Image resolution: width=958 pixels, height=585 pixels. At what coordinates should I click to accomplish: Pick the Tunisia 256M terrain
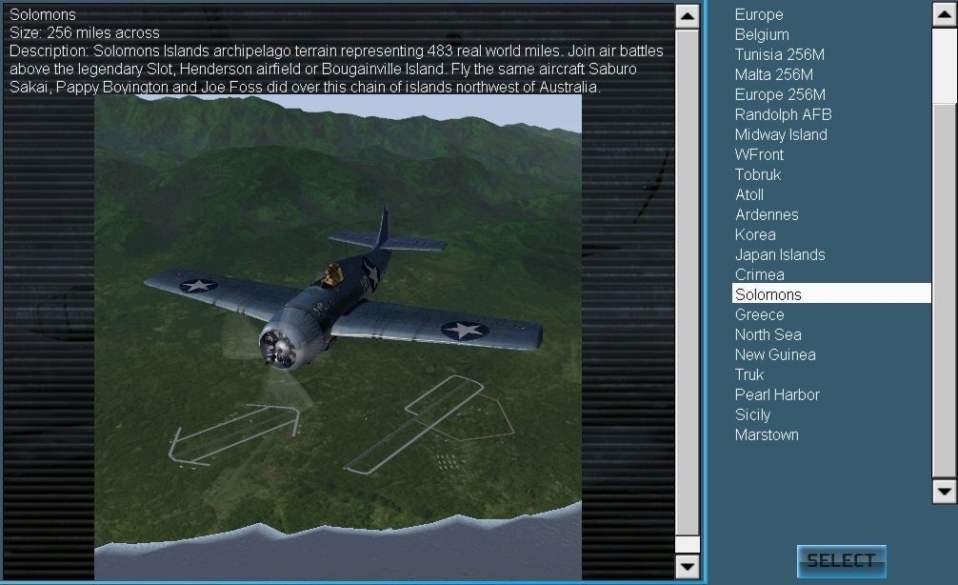(780, 54)
